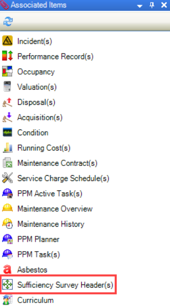The height and width of the screenshot is (307, 170).
Task: Click the refresh icon in toolbar
Action: click(8, 21)
